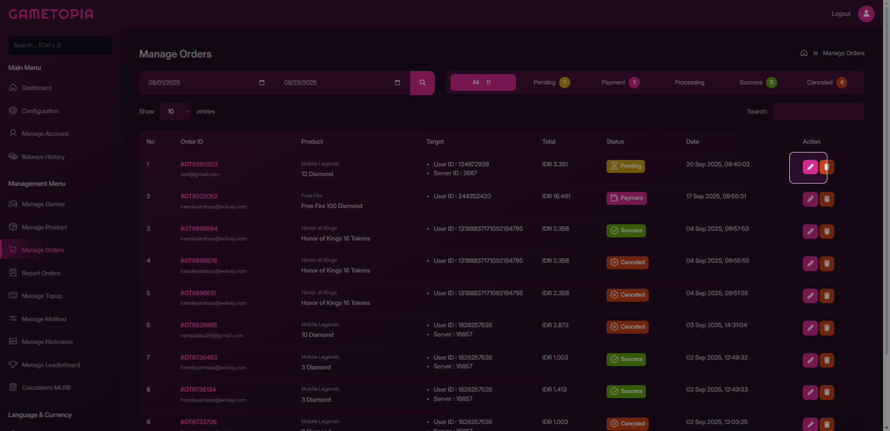Filter by Pending orders tab
This screenshot has height=431, width=890.
[552, 82]
